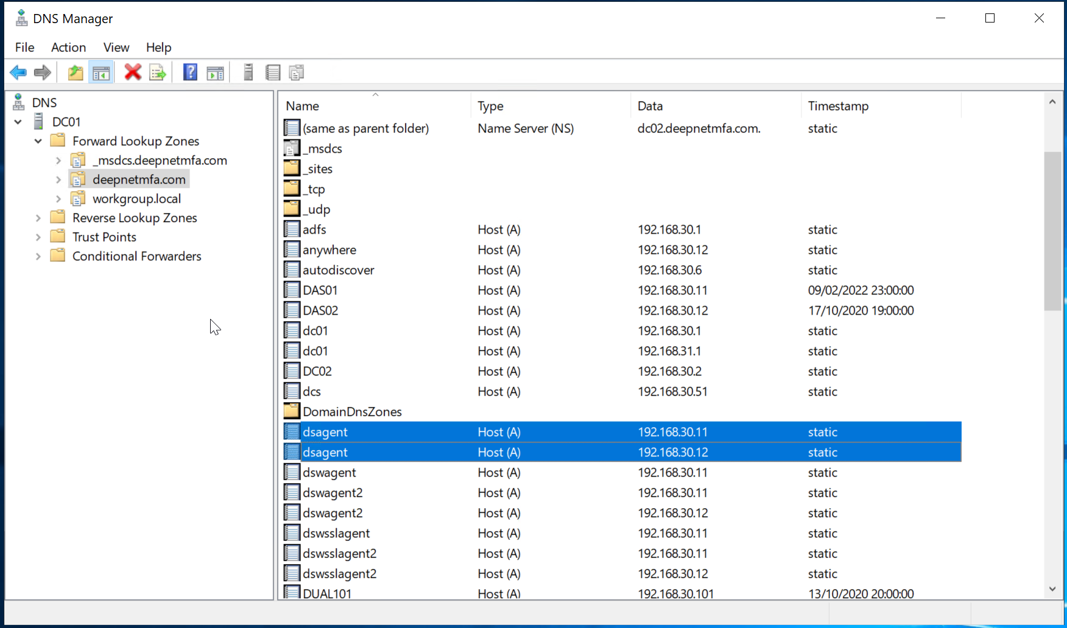Expand the Conditional Forwarders node

tap(38, 256)
